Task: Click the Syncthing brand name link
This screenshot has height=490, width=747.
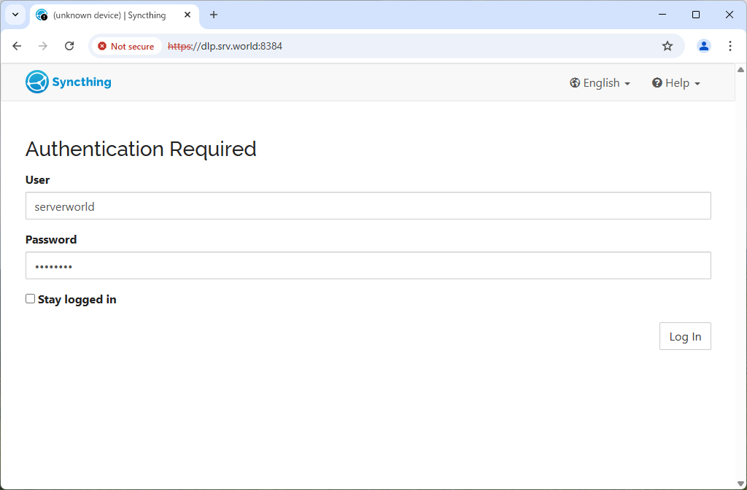Action: (82, 82)
